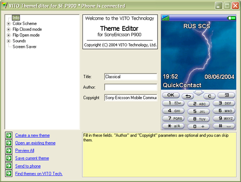Expand the Sounds tree node

(x=8, y=41)
